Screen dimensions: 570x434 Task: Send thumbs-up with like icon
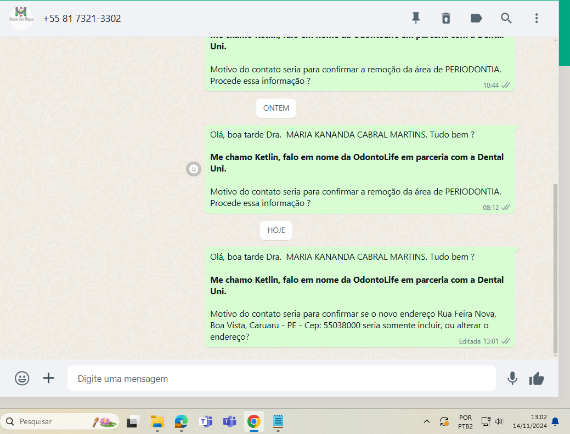(x=537, y=379)
